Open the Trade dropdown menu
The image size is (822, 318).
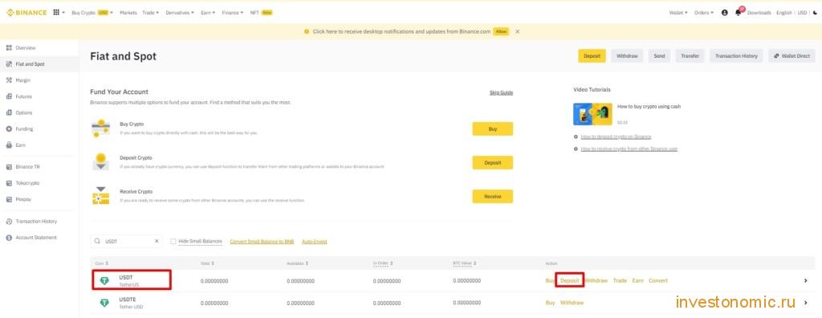point(150,13)
